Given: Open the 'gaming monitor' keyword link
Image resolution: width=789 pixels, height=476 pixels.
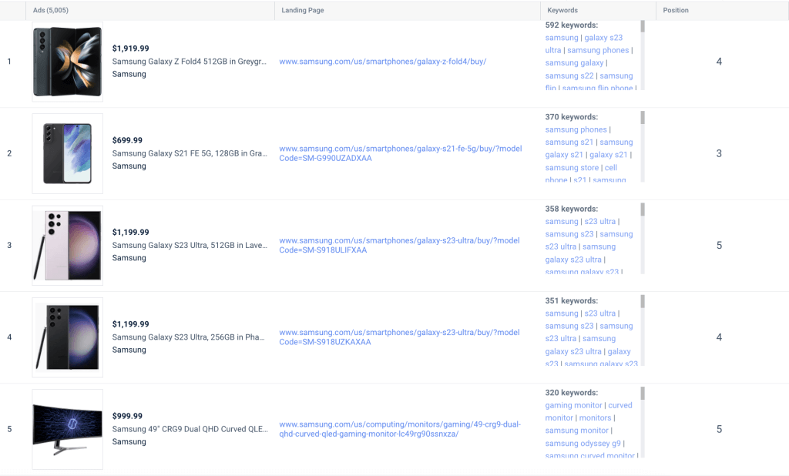Looking at the screenshot, I should pyautogui.click(x=573, y=405).
